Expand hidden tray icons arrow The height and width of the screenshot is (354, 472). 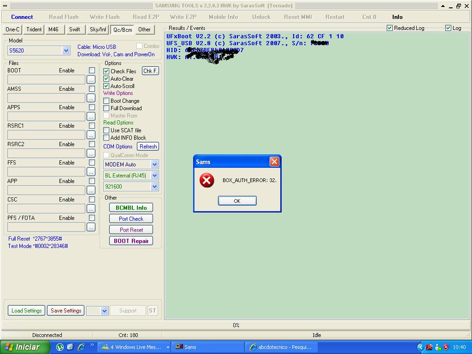tap(420, 347)
